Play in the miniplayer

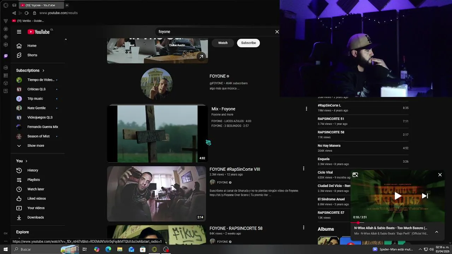398,196
